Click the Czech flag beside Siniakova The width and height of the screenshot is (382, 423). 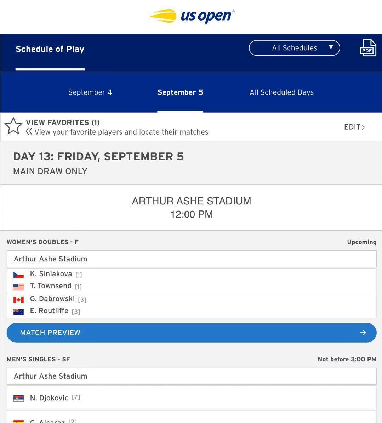click(18, 275)
